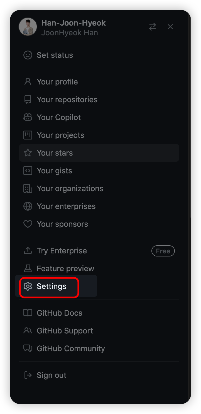
Task: Click the Copilot icon
Action: point(28,117)
